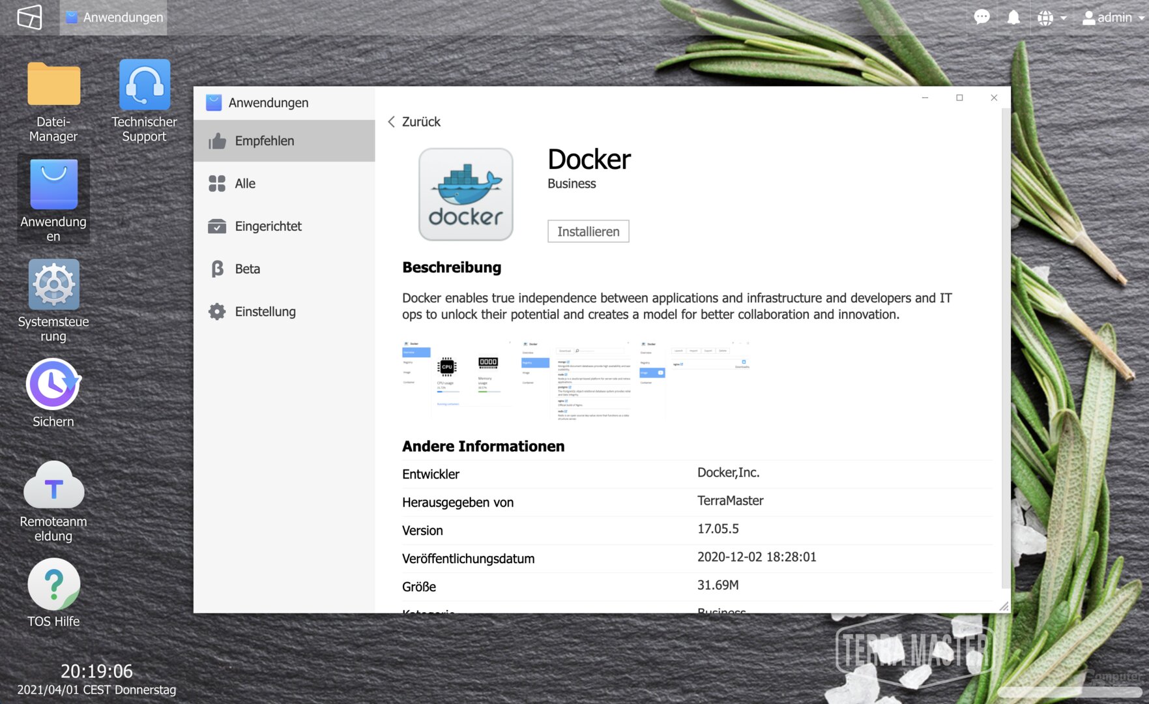The height and width of the screenshot is (704, 1149).
Task: Select Eingerichtet in sidebar
Action: pos(284,226)
